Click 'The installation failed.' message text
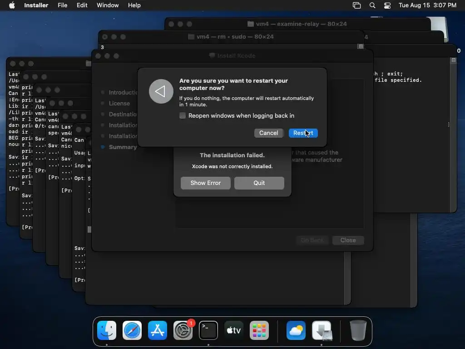 click(x=232, y=155)
